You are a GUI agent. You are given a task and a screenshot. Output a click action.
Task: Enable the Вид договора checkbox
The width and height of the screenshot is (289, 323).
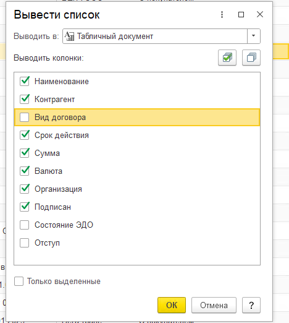click(x=24, y=117)
